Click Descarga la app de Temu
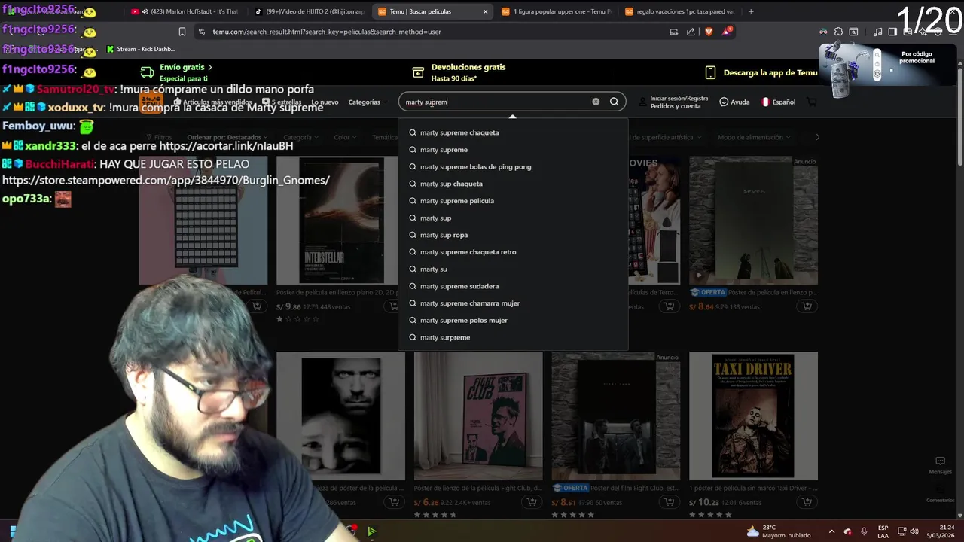The width and height of the screenshot is (964, 542). coord(761,72)
